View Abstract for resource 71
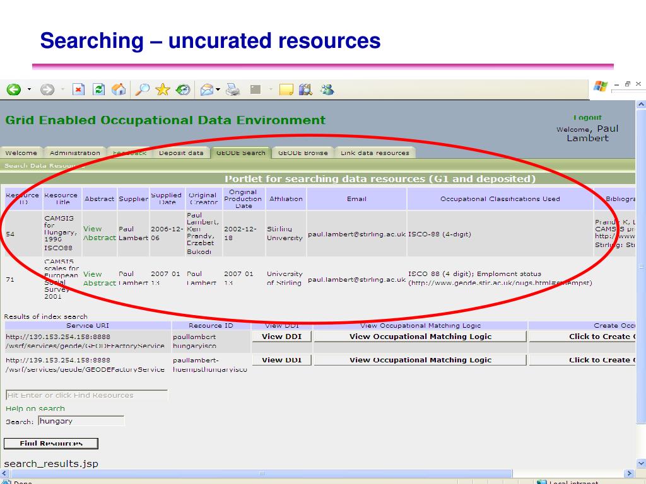The height and width of the screenshot is (484, 646). (x=99, y=279)
